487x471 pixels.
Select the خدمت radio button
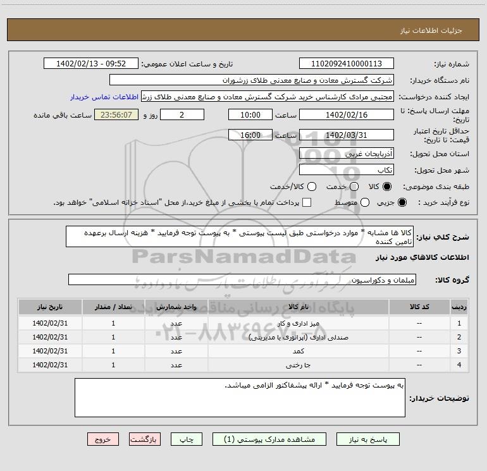tap(354, 187)
